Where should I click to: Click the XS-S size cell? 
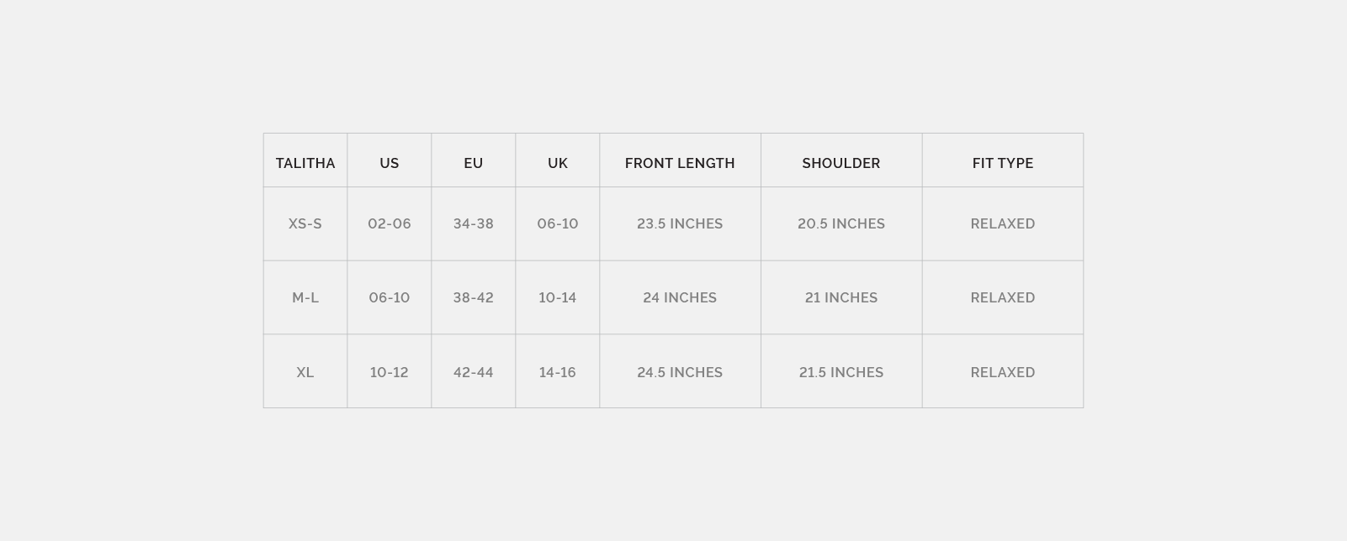coord(305,223)
